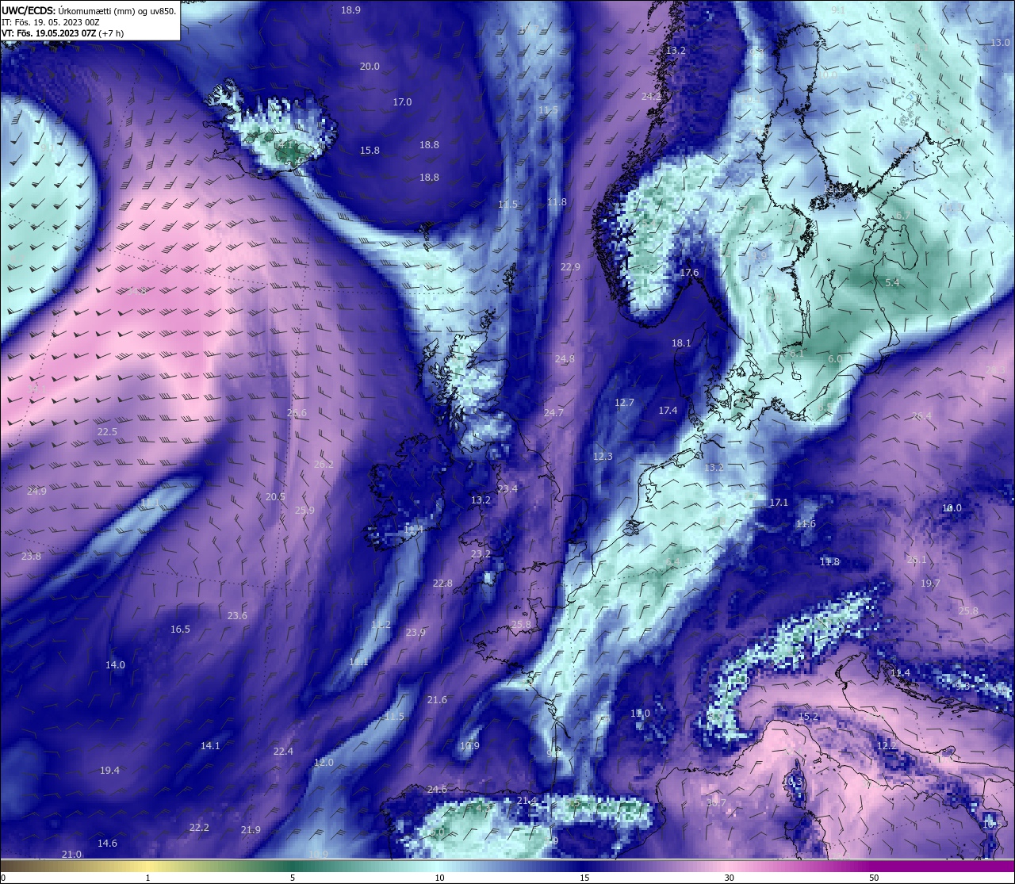Click the map value '22.9'
This screenshot has width=1015, height=884.
(570, 267)
